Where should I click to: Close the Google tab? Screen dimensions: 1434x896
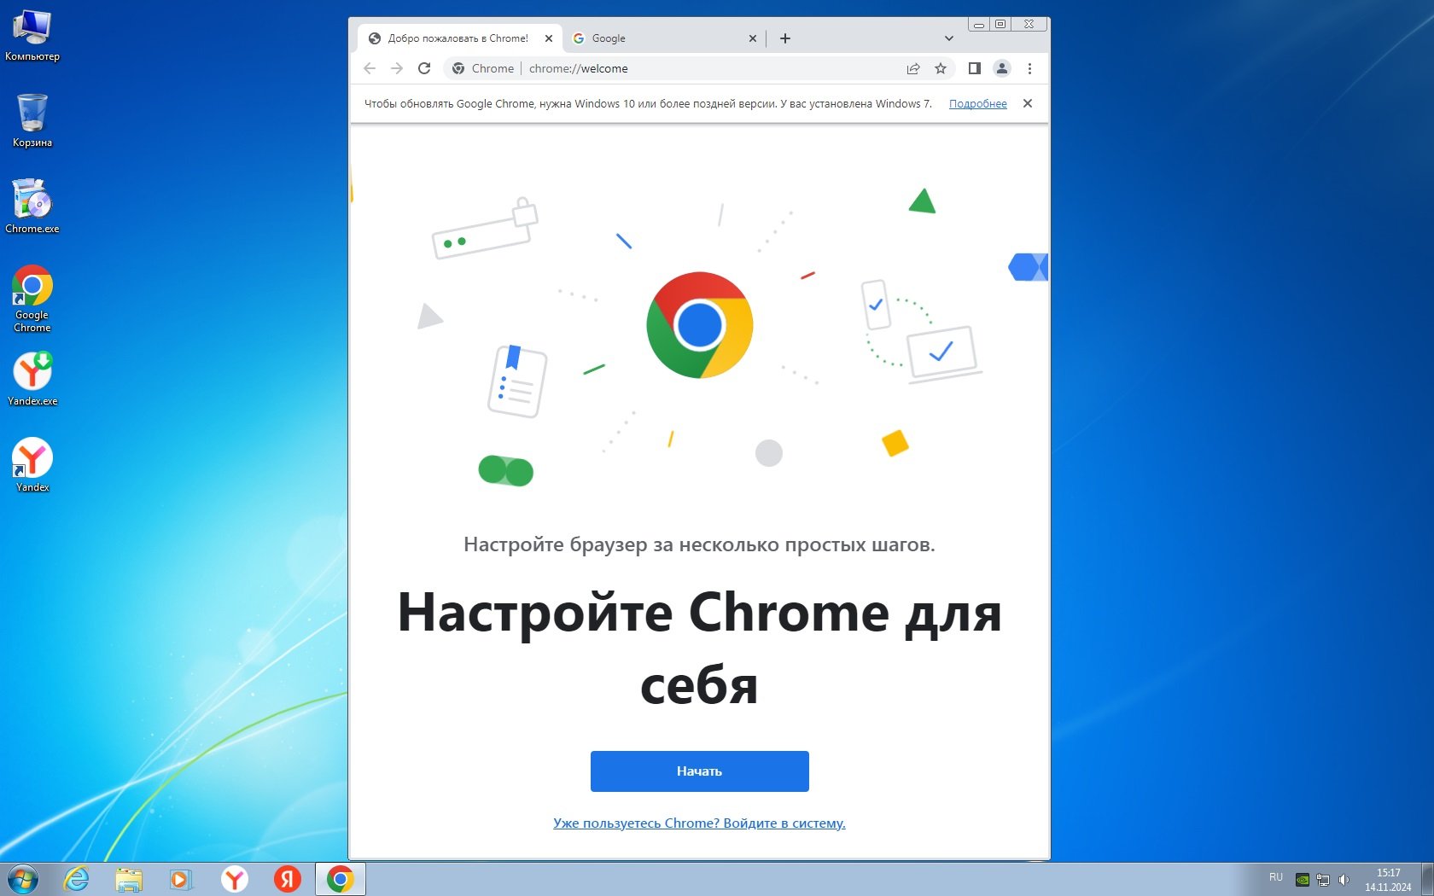tap(753, 38)
